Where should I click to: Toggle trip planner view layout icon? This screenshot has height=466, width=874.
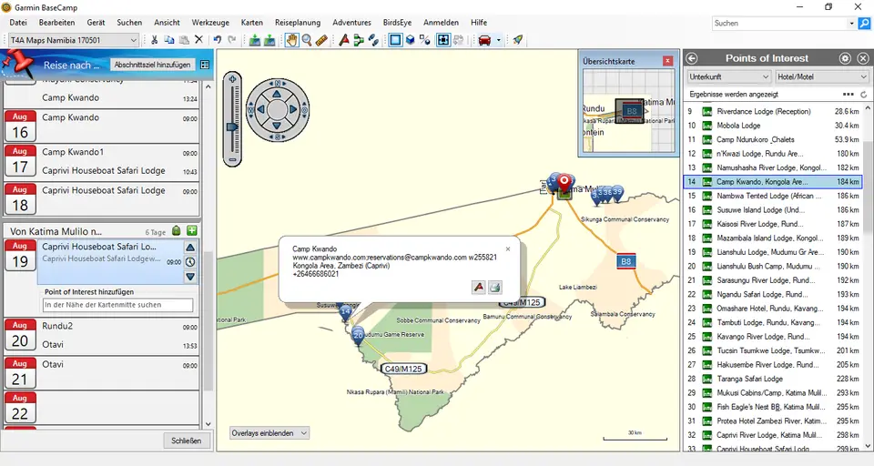click(205, 65)
